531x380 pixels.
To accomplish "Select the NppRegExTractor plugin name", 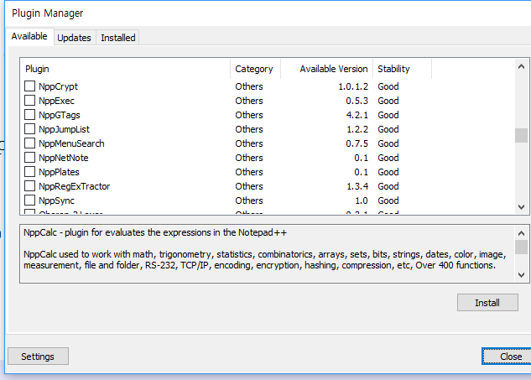I will (75, 186).
